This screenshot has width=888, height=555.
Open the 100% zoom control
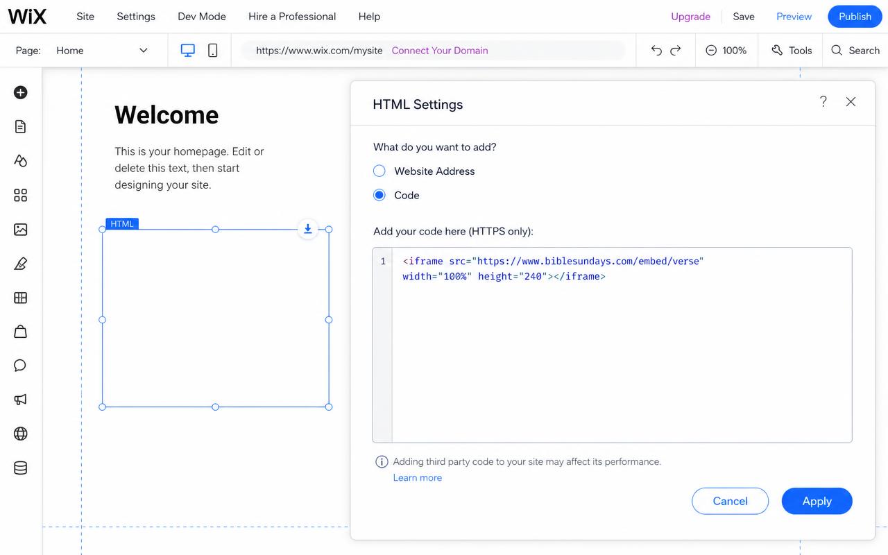click(726, 51)
